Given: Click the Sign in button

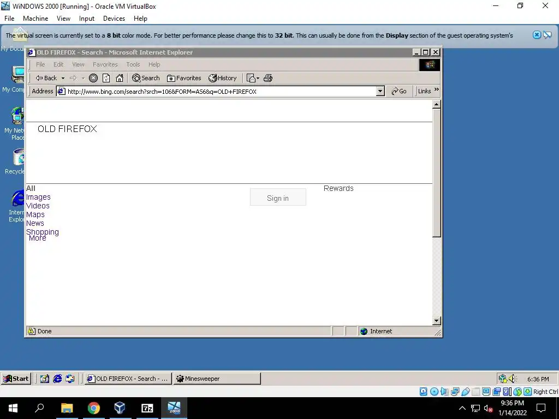Looking at the screenshot, I should point(278,197).
